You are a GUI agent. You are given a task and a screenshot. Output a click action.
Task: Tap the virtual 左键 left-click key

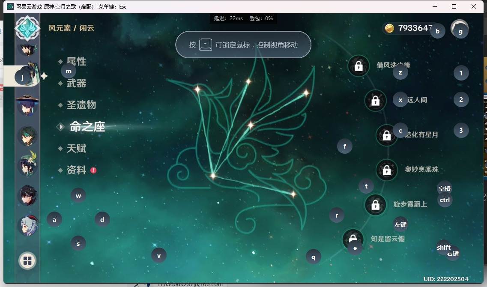click(x=400, y=224)
